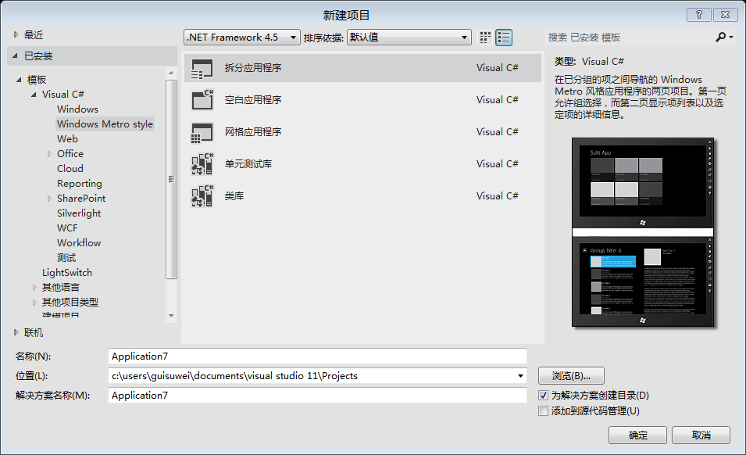Click the 浏览(B)... button
Screen dimensions: 746x455
[571, 375]
